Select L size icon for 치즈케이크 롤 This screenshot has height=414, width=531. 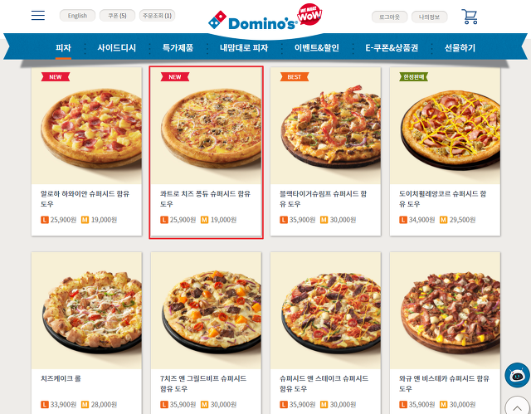[44, 405]
